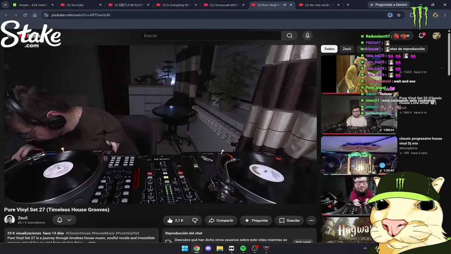Dislike the video with thumbs down

[195, 220]
